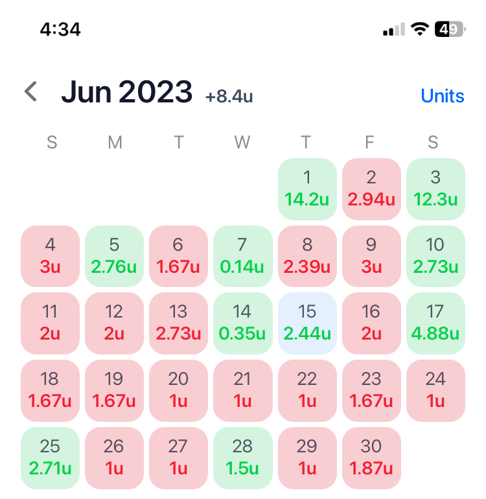Open day 14 showing 0.35u

click(243, 323)
